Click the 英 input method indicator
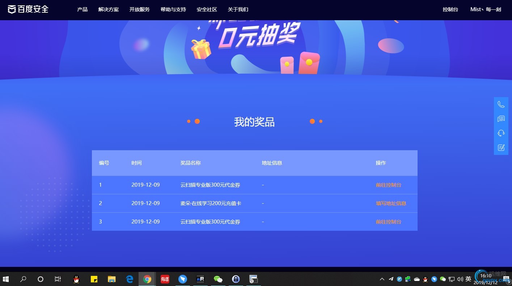 (469, 279)
